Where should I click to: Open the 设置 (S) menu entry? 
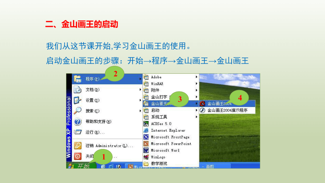[x=107, y=100]
